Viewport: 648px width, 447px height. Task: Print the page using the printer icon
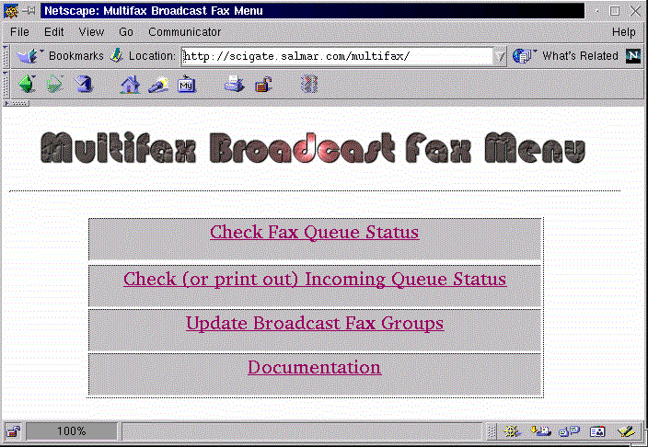point(234,85)
